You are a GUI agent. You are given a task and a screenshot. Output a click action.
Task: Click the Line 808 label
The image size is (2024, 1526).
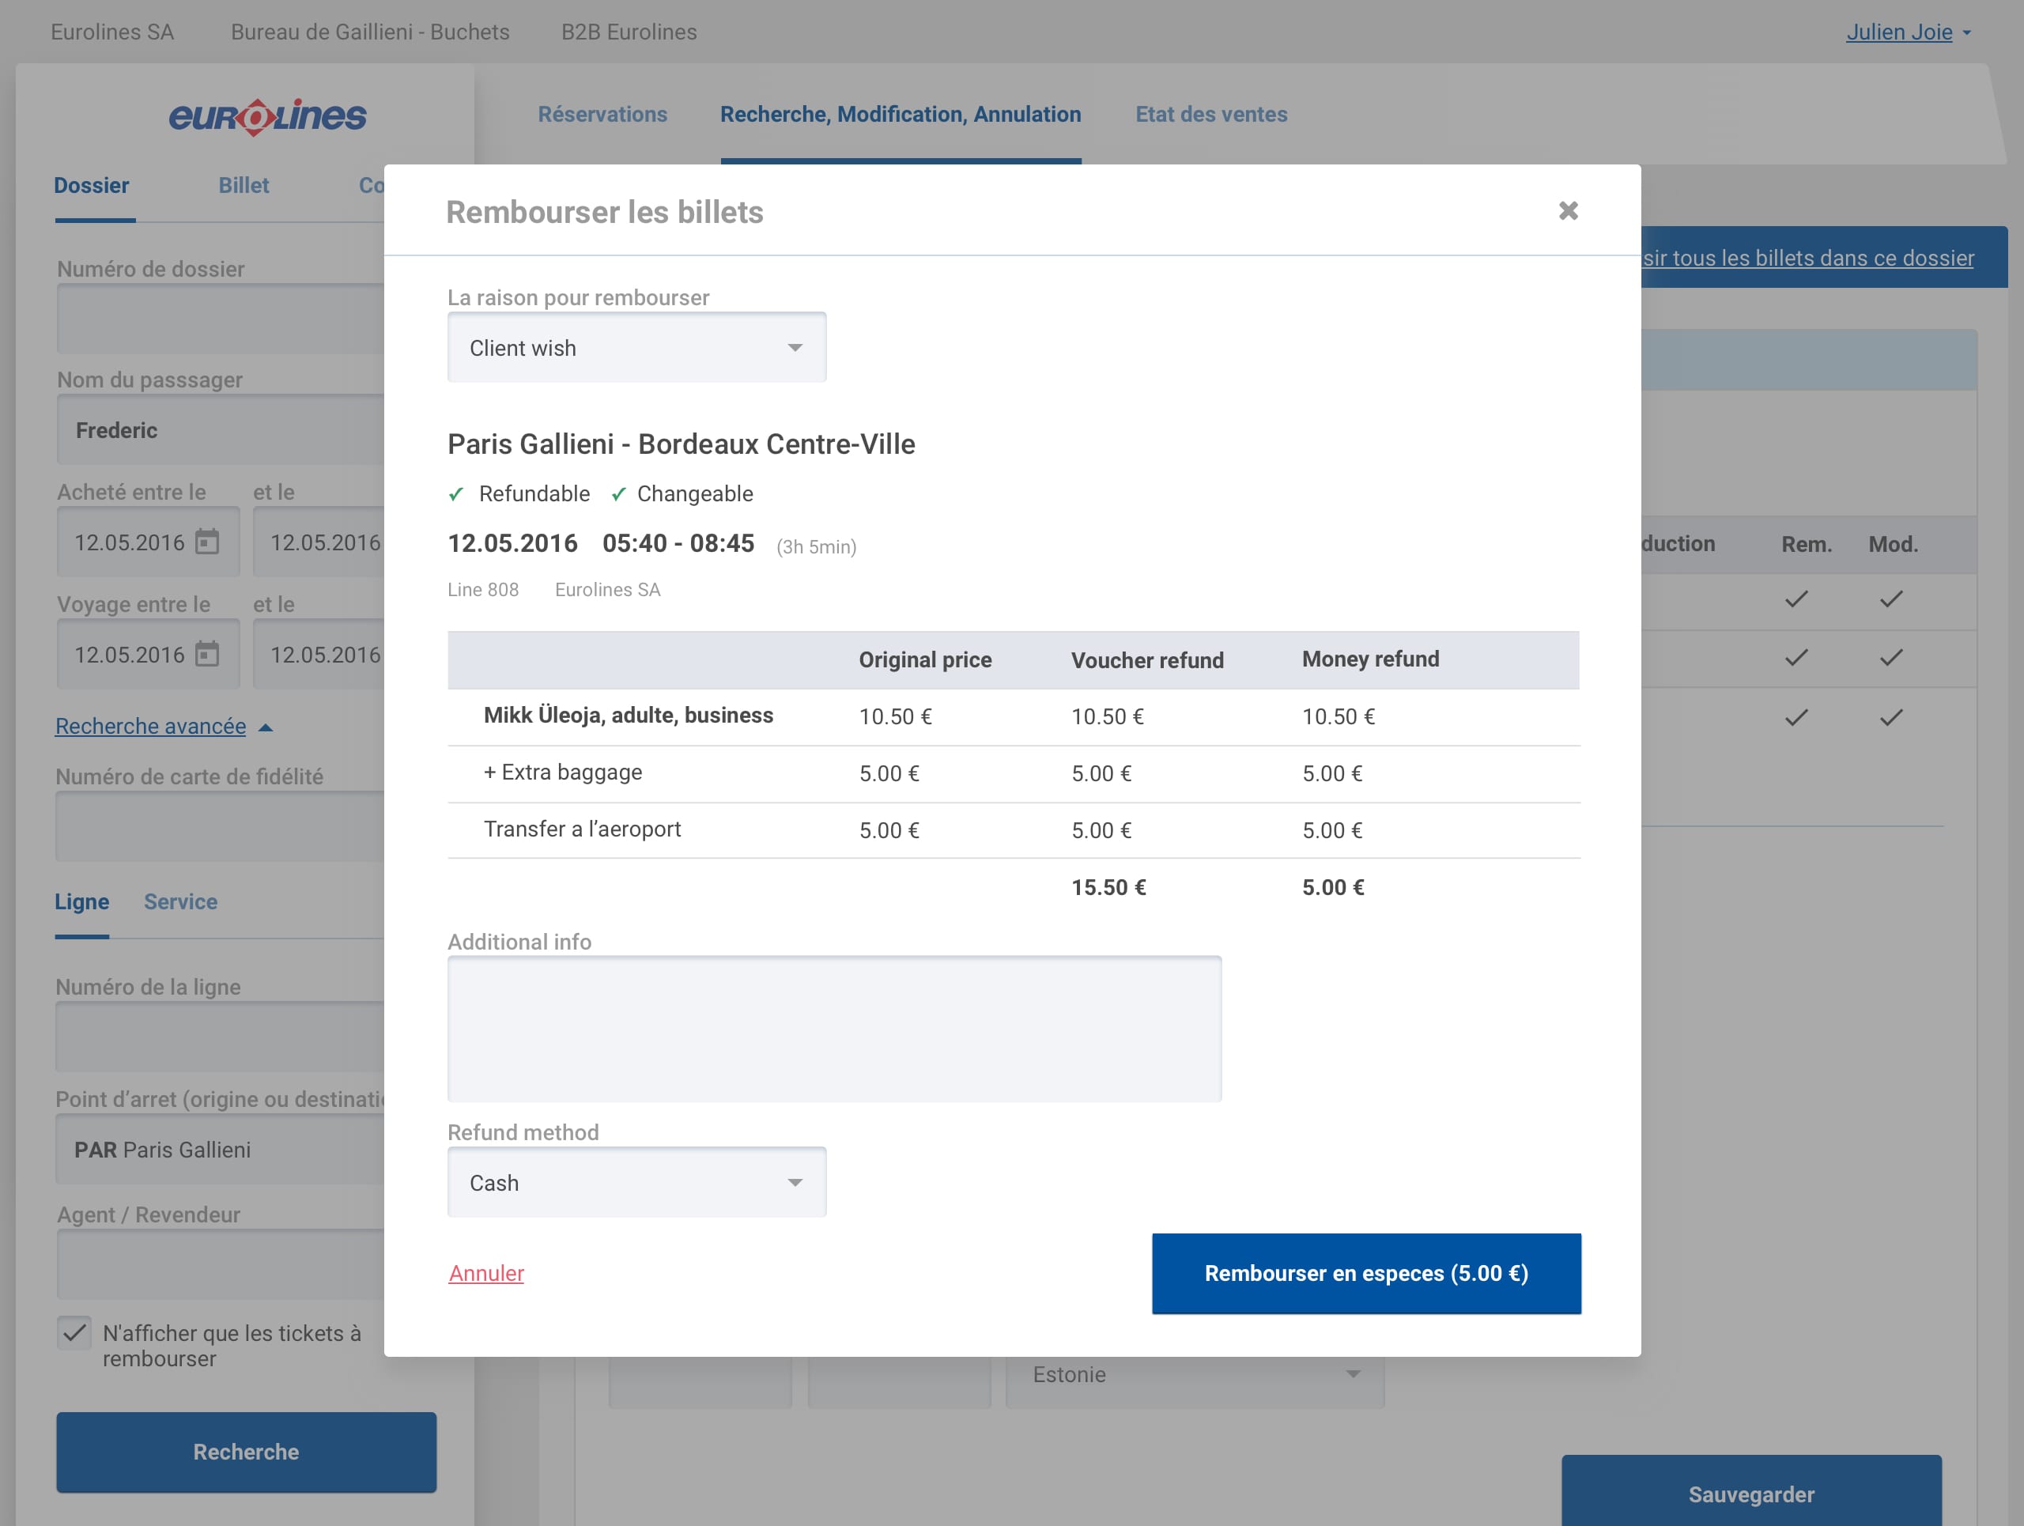[x=483, y=590]
